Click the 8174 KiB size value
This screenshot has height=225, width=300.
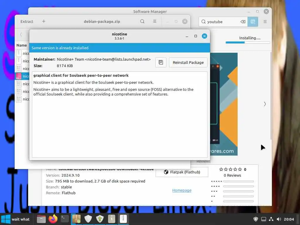65,66
